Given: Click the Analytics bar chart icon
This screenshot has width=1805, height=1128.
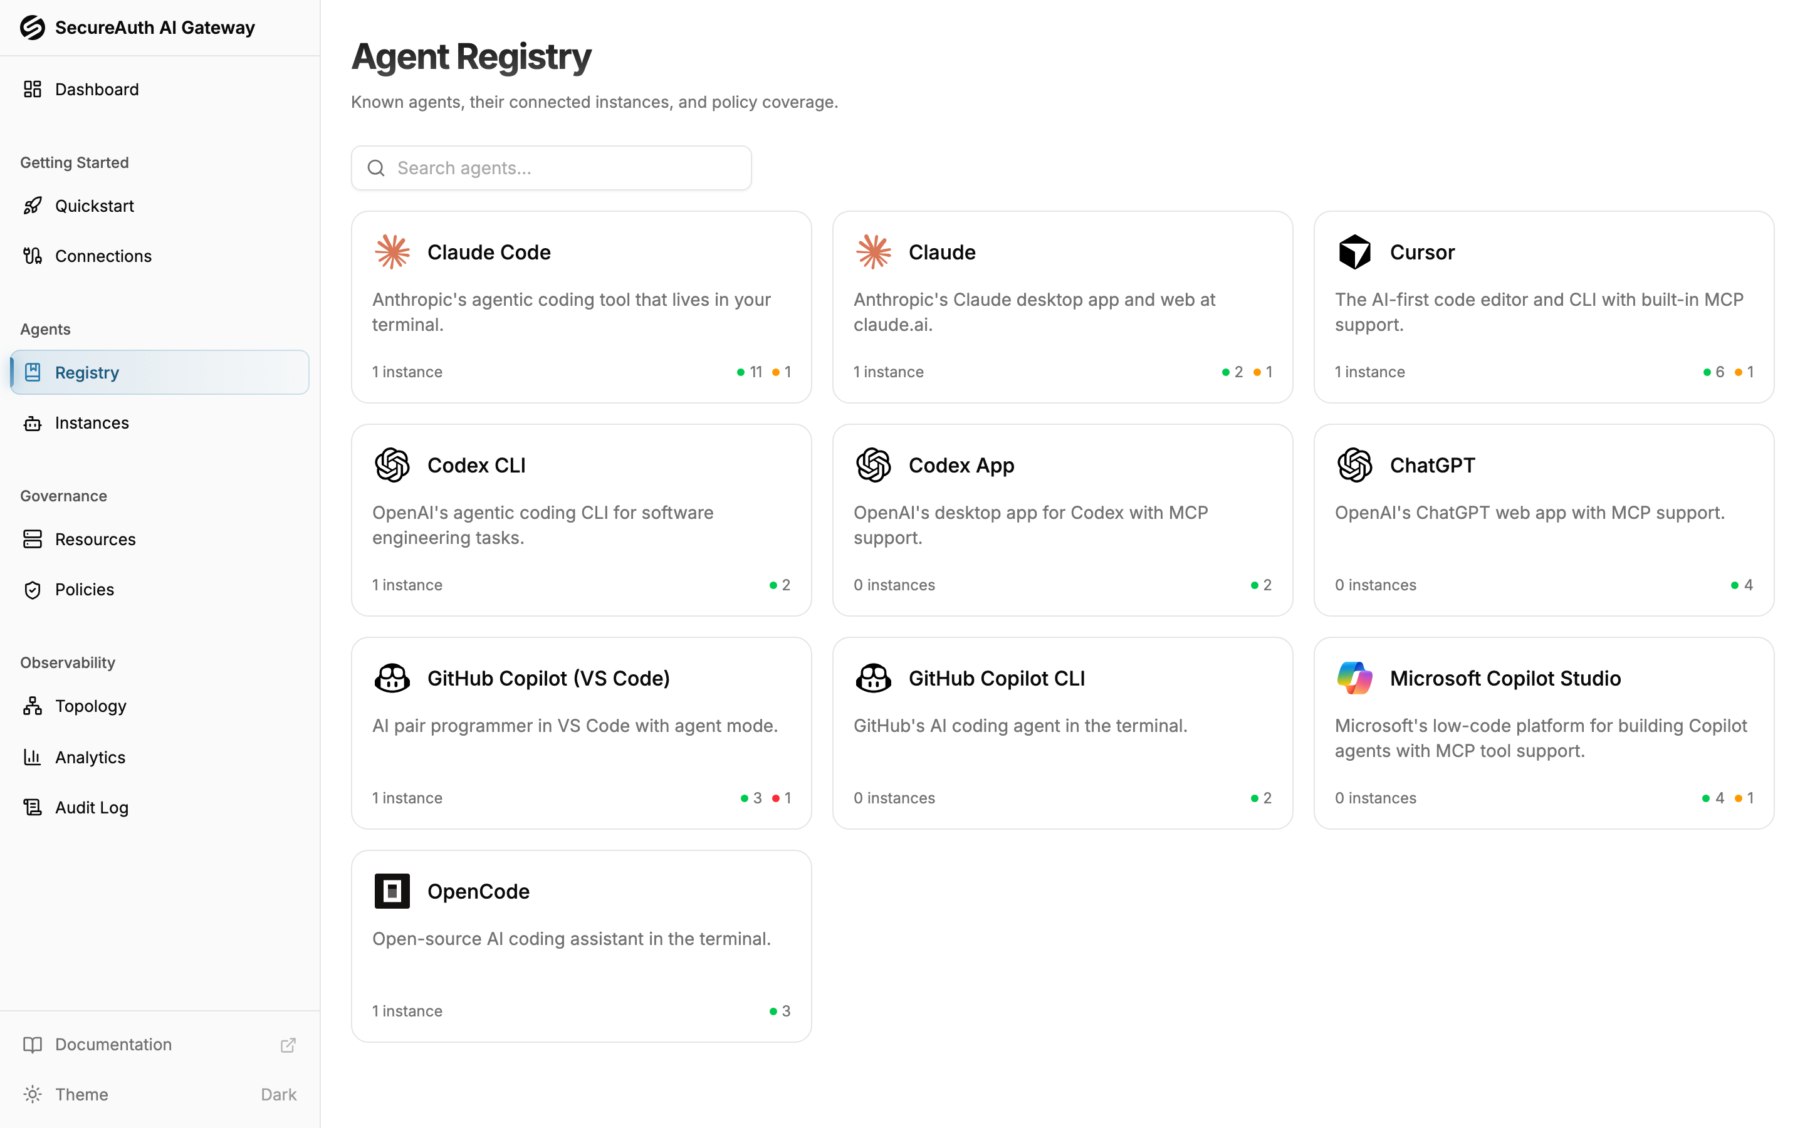Looking at the screenshot, I should 32,757.
